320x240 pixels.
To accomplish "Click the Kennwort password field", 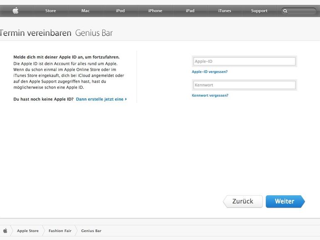I will pos(244,85).
